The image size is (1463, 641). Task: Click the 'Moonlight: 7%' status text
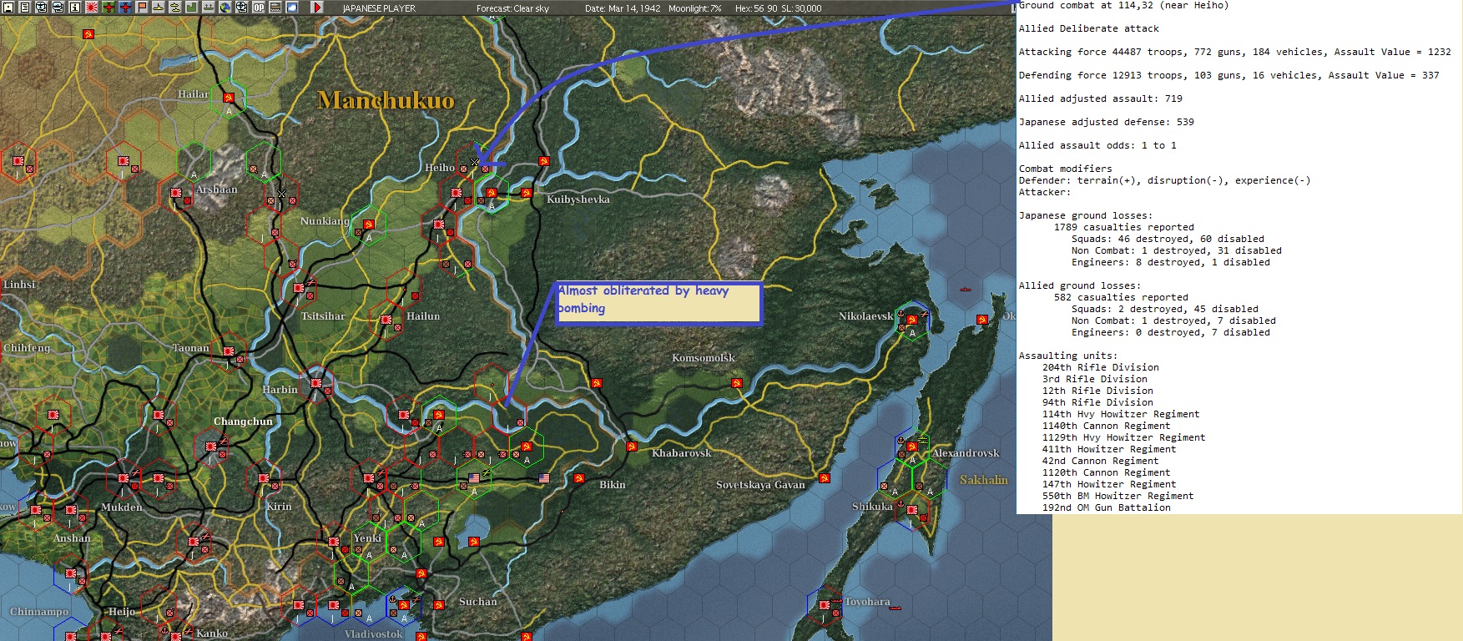pos(696,8)
